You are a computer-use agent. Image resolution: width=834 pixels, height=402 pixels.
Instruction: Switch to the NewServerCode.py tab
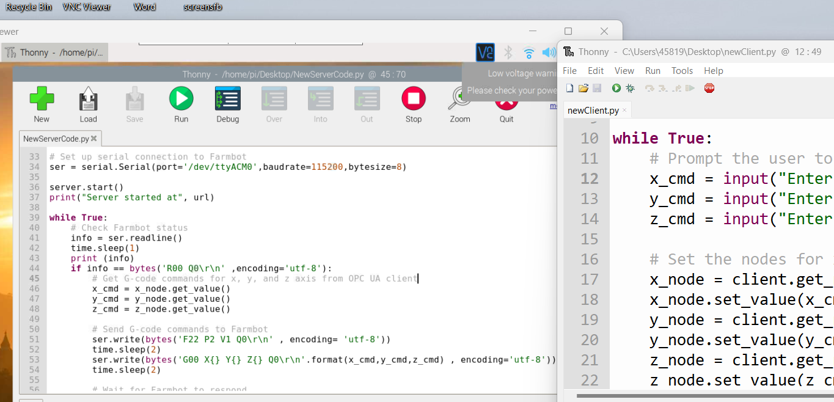pos(55,138)
